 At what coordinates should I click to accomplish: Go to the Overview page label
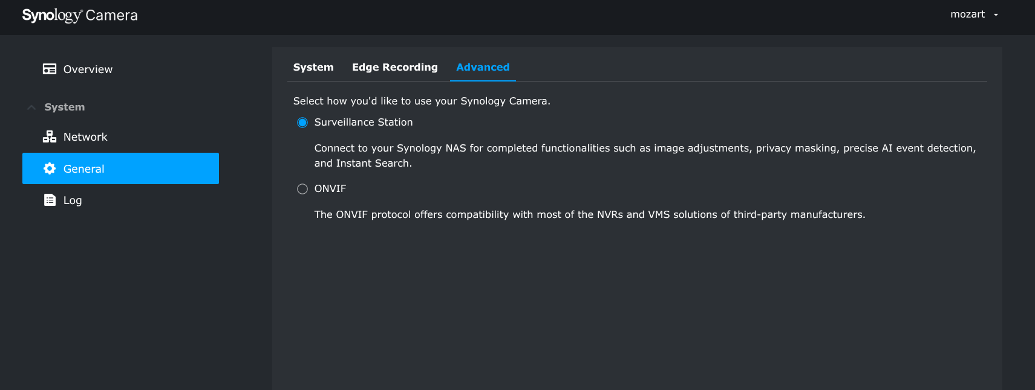(x=88, y=69)
